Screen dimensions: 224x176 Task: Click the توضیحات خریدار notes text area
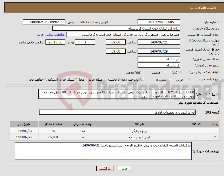point(103,151)
